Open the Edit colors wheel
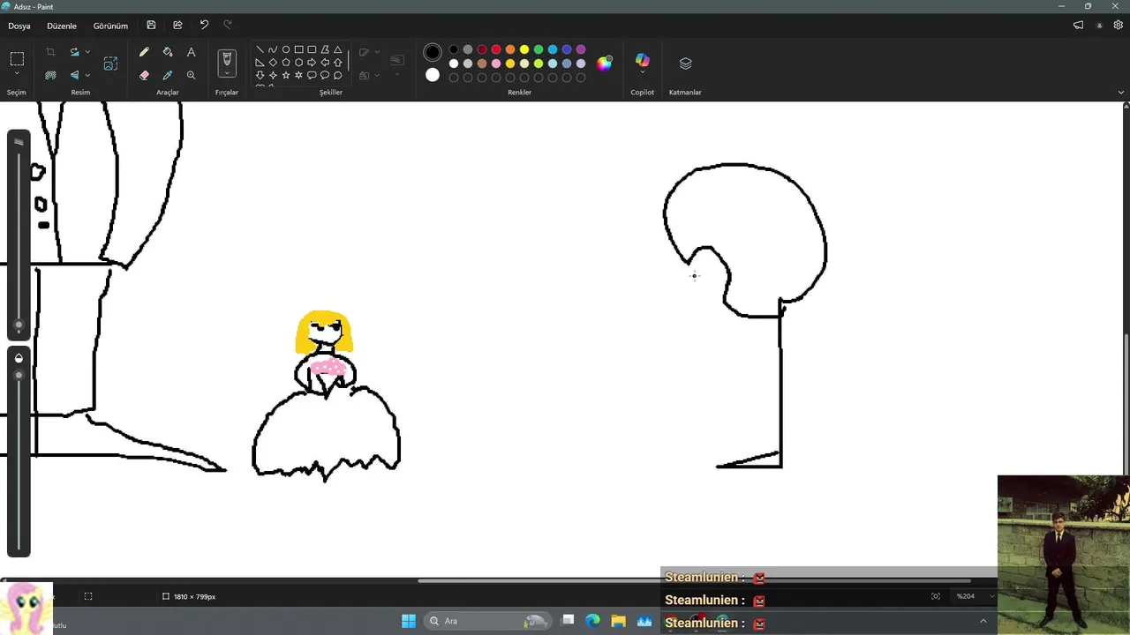The width and height of the screenshot is (1130, 635). click(x=605, y=63)
